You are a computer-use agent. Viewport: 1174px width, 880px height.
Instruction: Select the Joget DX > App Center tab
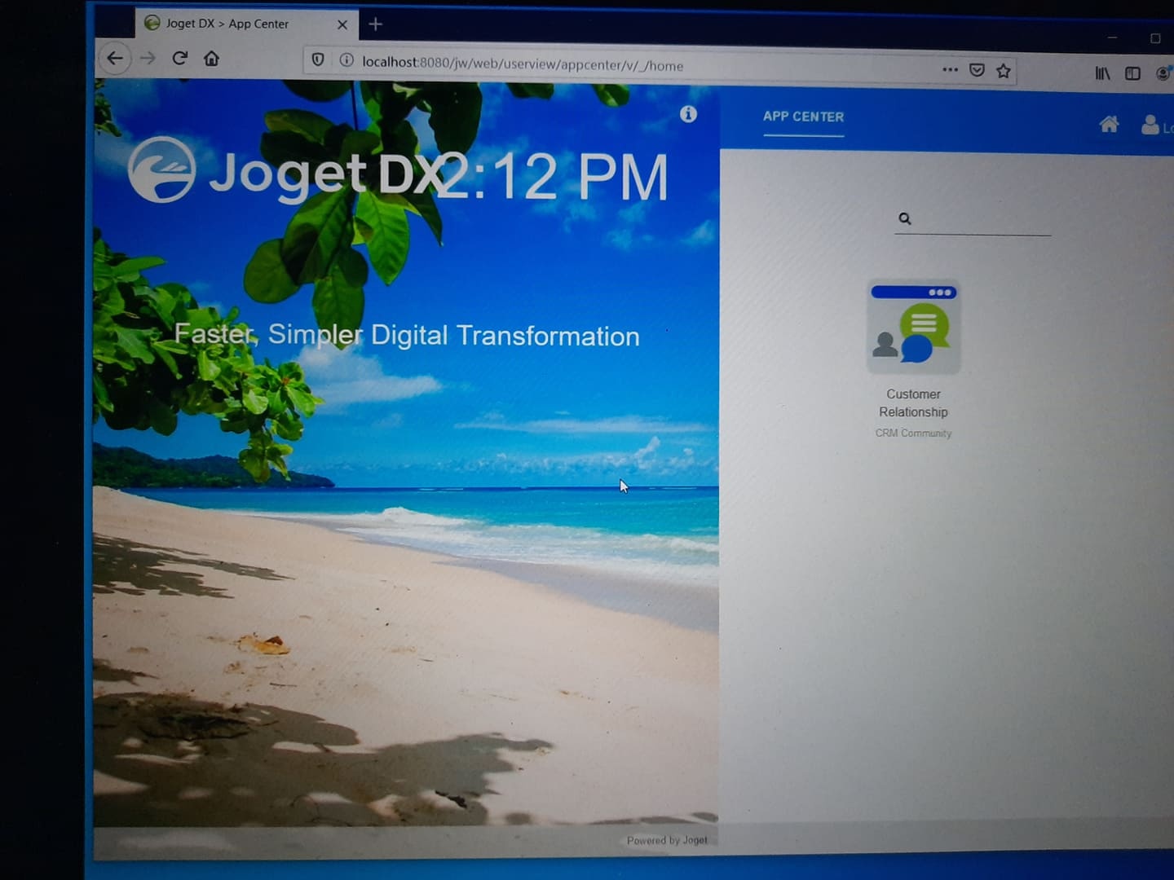click(x=247, y=24)
